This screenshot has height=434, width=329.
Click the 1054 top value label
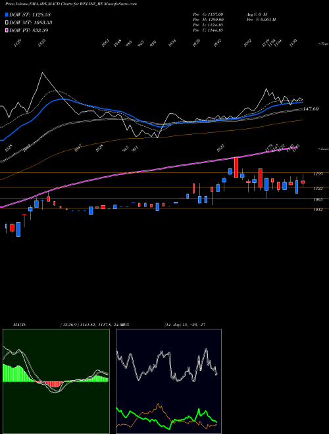(172, 43)
